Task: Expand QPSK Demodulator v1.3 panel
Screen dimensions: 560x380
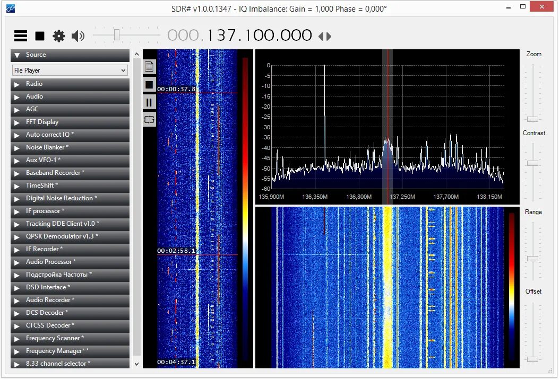Action: pos(70,237)
